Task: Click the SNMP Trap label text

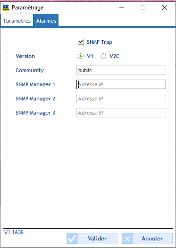Action: pos(100,42)
